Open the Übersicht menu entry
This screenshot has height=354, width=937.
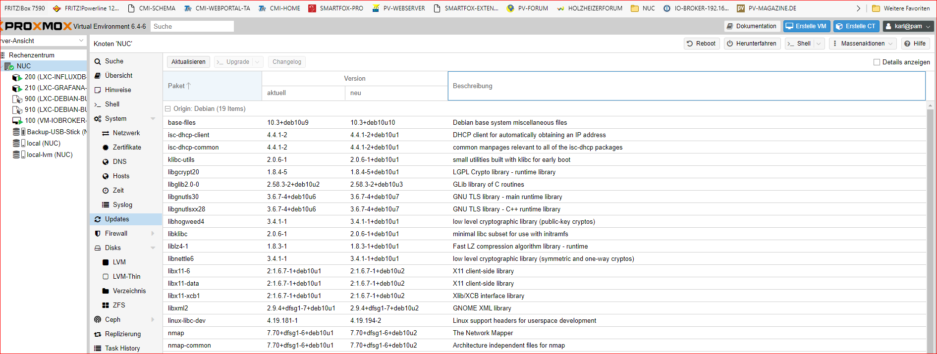[x=126, y=76]
